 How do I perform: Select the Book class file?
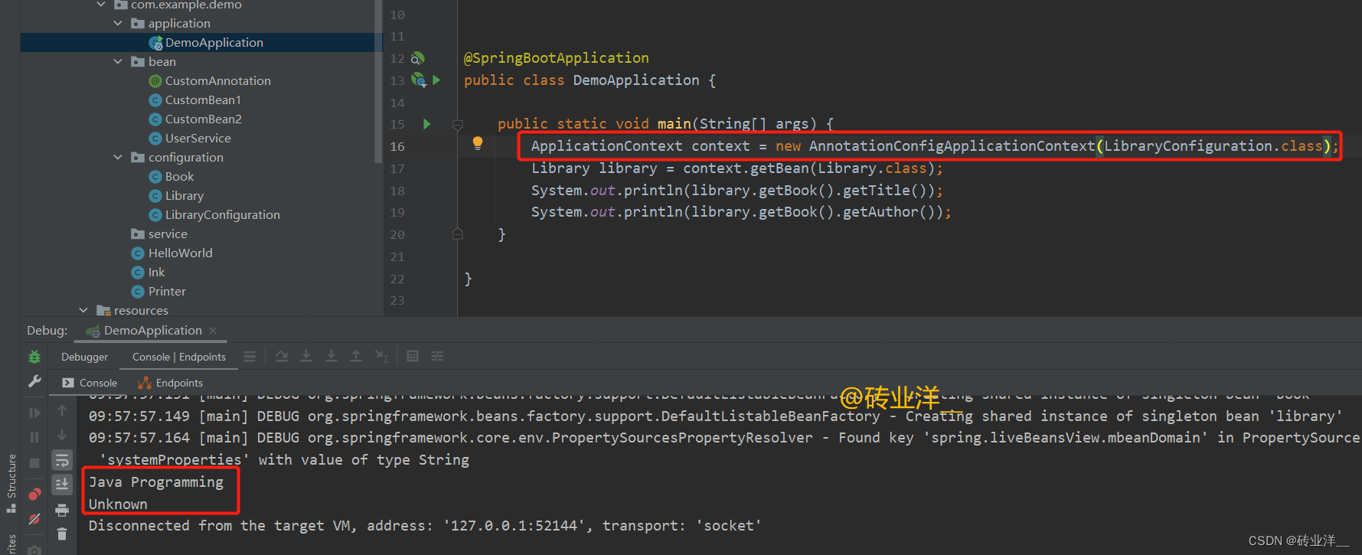(171, 177)
